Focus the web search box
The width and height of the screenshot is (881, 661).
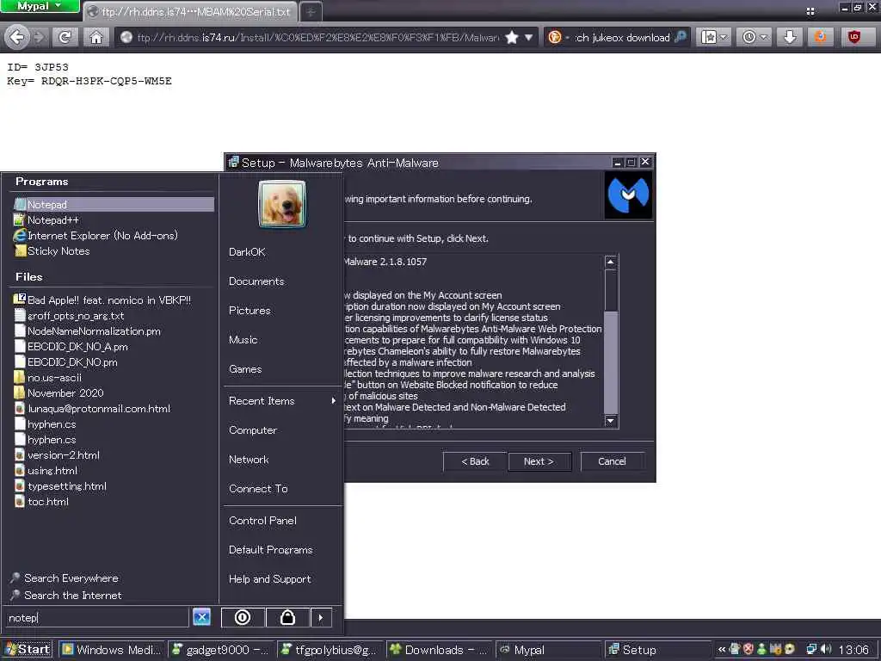[x=622, y=37]
